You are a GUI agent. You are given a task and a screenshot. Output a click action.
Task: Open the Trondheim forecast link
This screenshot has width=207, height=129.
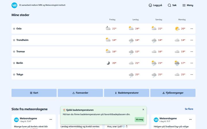22,40
